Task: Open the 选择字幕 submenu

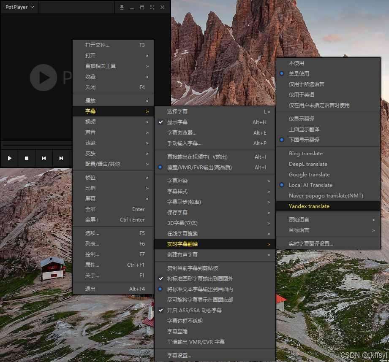Action: pyautogui.click(x=215, y=112)
